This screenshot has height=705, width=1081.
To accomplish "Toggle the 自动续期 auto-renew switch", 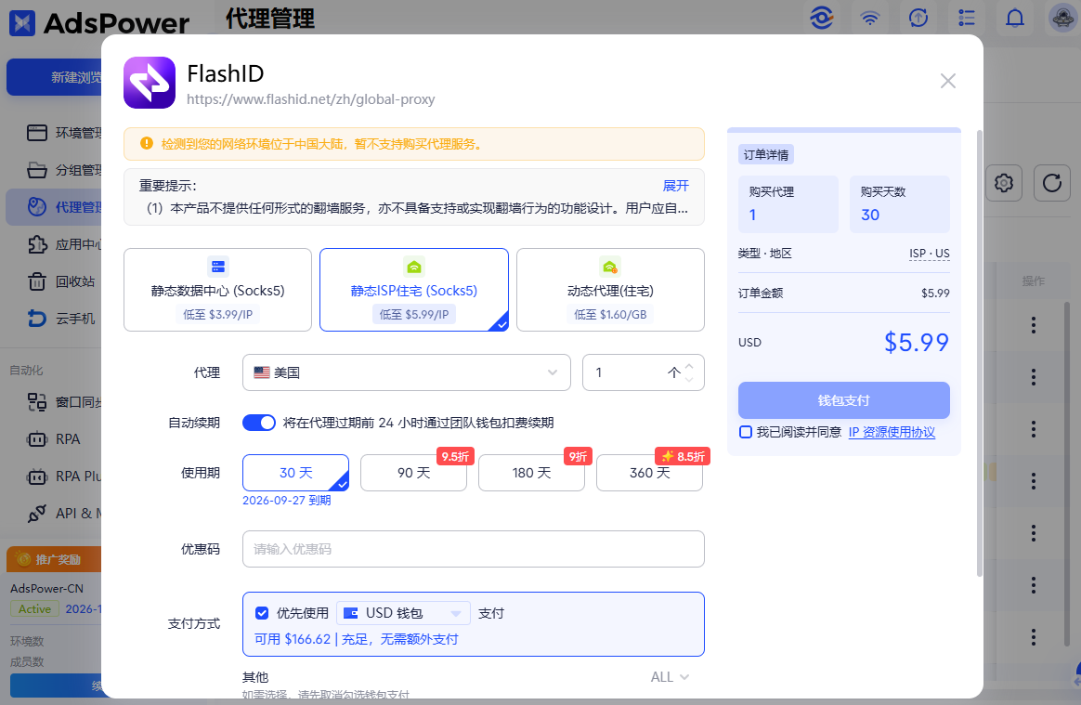I will point(258,423).
